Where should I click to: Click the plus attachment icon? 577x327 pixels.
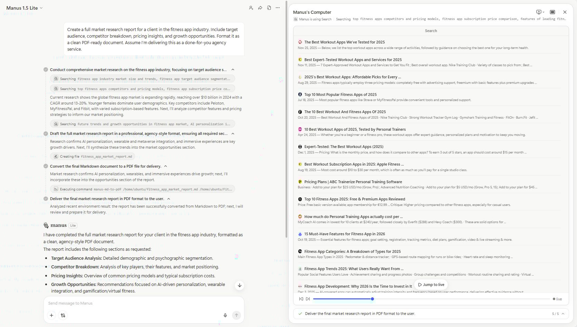[x=51, y=315]
